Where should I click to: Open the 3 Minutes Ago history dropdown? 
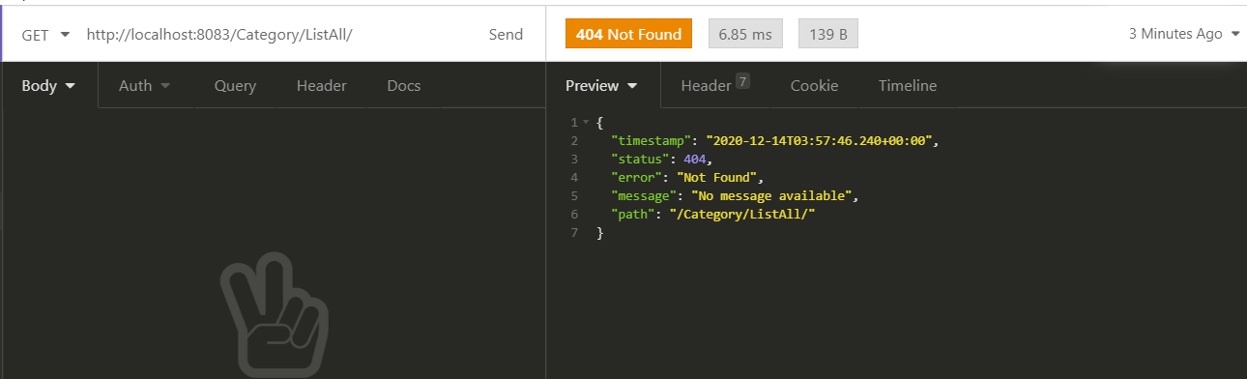pos(1184,34)
